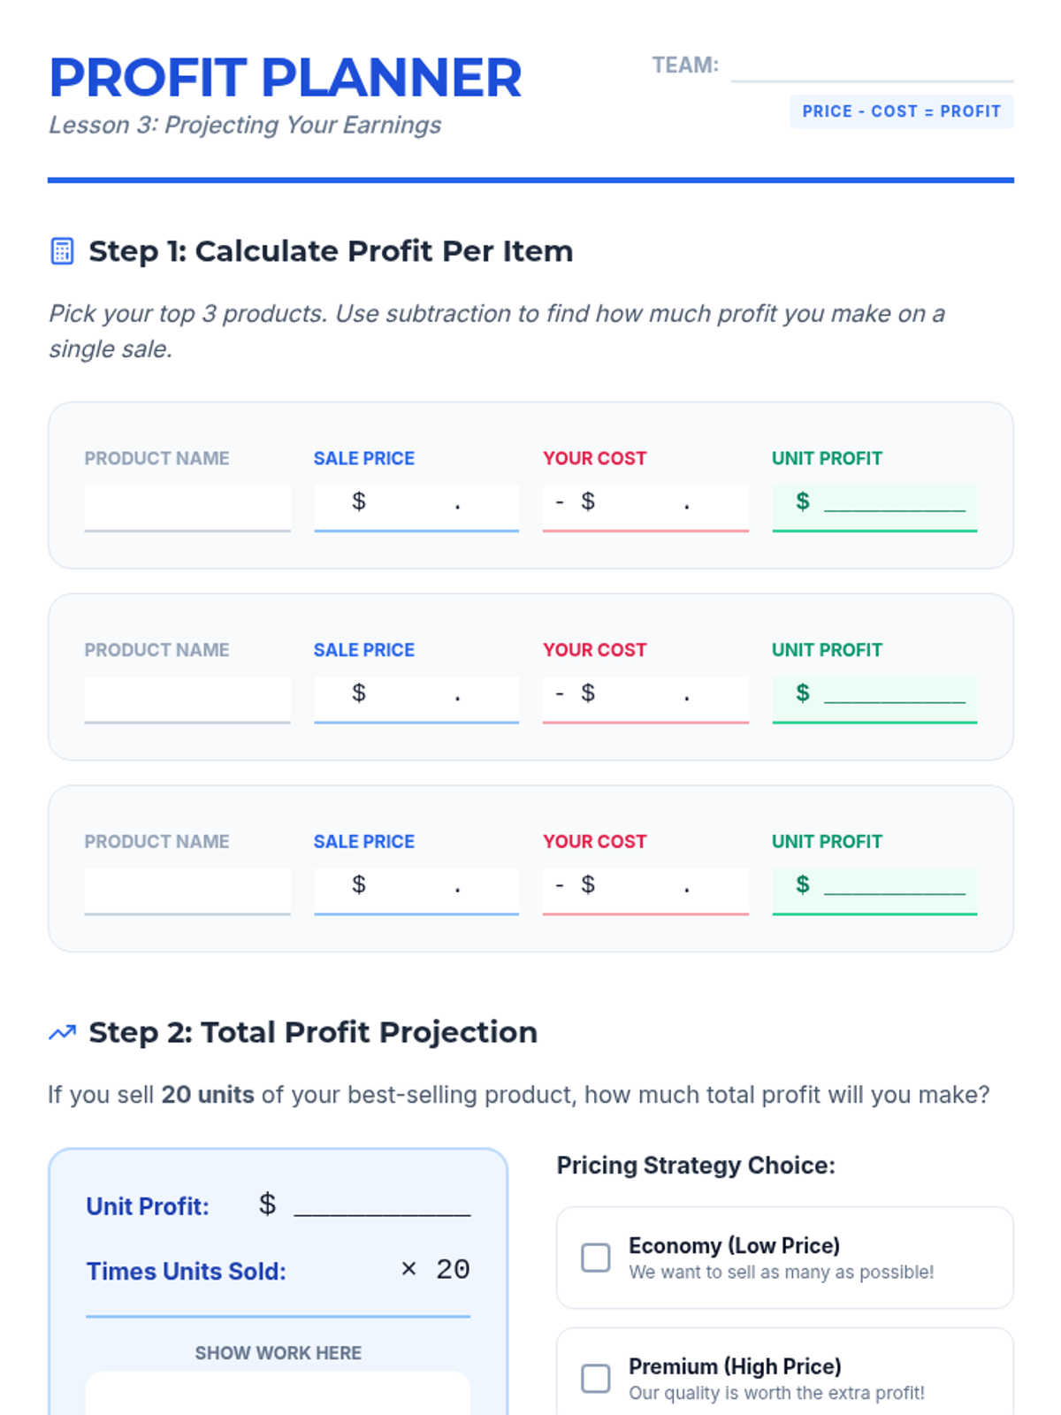Click third product's Unit Profit field
The height and width of the screenshot is (1415, 1061).
coord(874,891)
